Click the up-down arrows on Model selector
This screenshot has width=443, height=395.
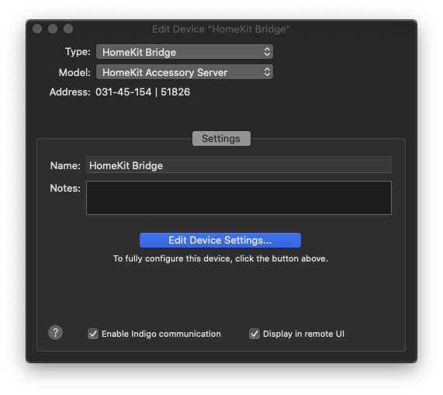[267, 72]
